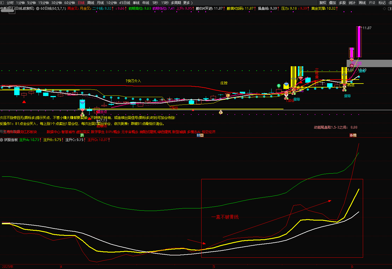Switch to 月线 monthly chart
Image resolution: width=392 pixels, height=269 pixels.
(100, 3)
